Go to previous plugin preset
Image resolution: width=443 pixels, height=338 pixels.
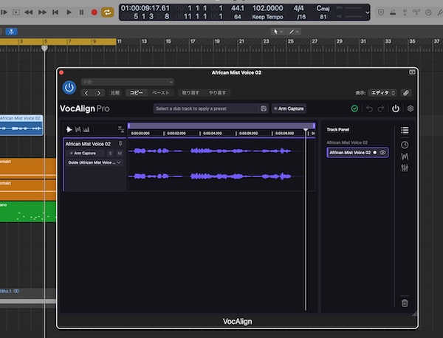coord(86,93)
